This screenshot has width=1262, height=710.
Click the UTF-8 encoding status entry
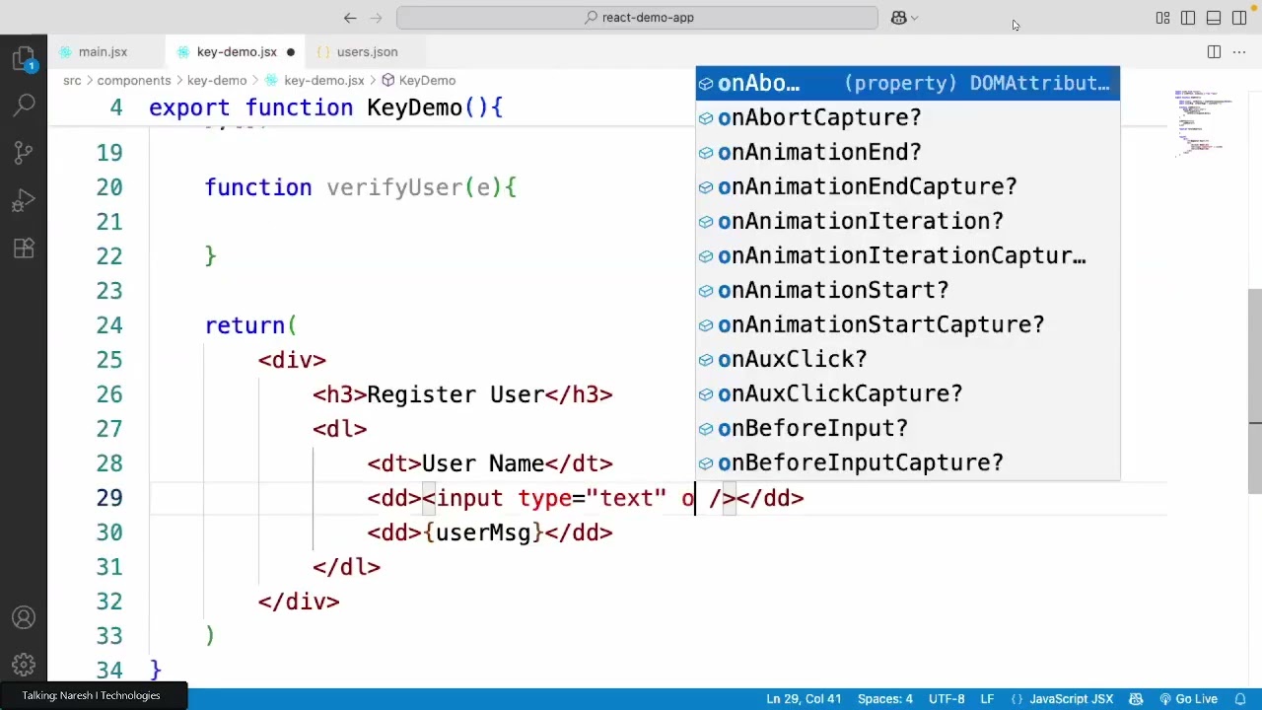(946, 699)
